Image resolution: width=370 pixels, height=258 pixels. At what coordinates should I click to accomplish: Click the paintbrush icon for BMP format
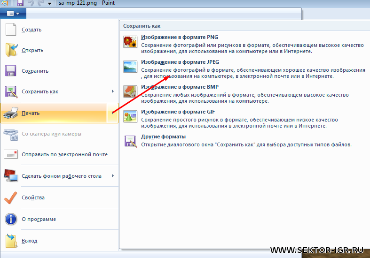pyautogui.click(x=130, y=91)
